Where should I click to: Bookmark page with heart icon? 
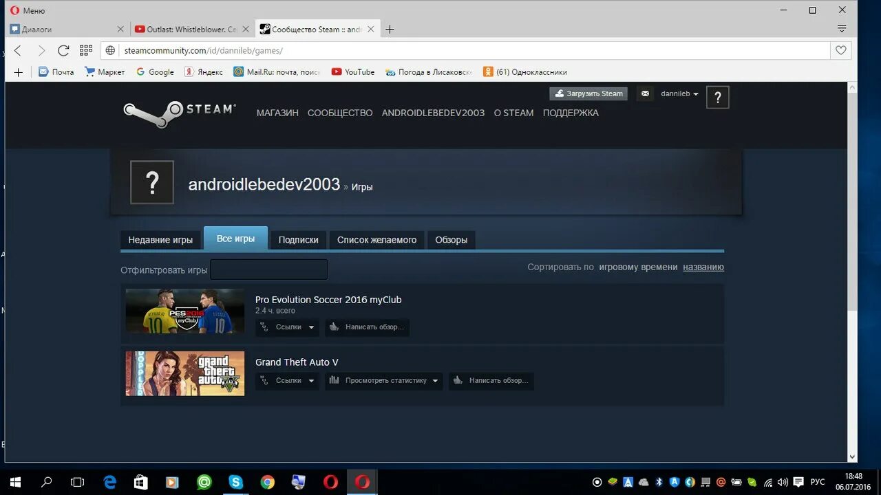pyautogui.click(x=841, y=50)
